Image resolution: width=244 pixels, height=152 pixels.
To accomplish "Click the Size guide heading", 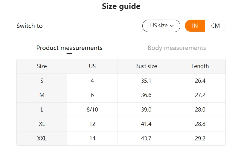I will (121, 6).
